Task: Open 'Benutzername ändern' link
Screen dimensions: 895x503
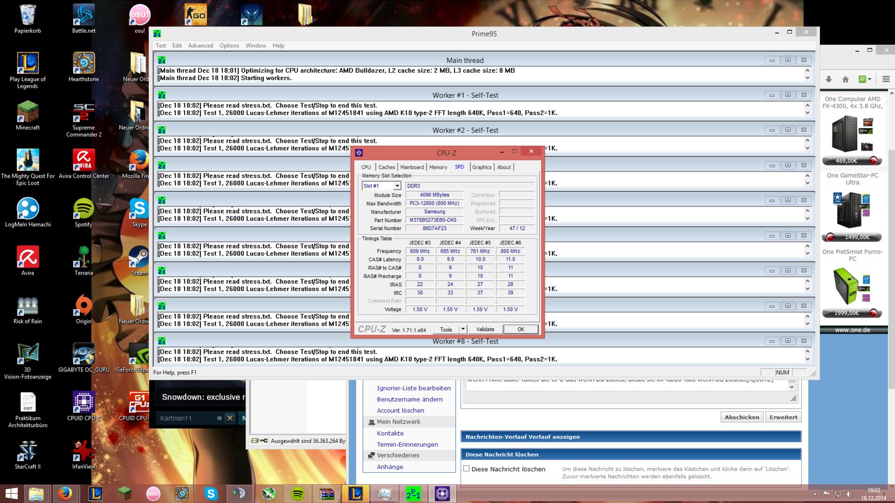Action: coord(409,399)
